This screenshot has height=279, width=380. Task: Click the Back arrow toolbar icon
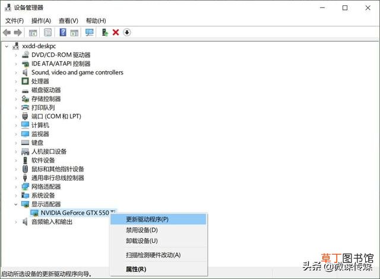coord(7,32)
